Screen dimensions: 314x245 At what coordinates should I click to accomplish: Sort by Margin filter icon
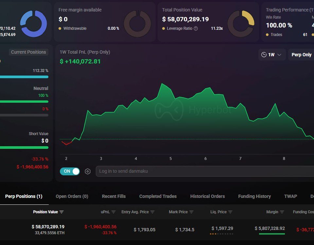click(x=282, y=212)
